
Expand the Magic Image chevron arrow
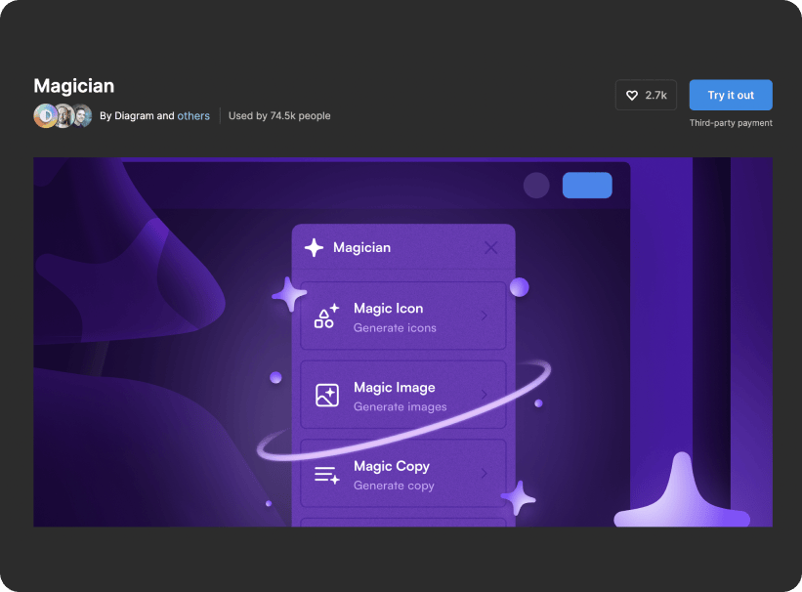click(x=484, y=395)
